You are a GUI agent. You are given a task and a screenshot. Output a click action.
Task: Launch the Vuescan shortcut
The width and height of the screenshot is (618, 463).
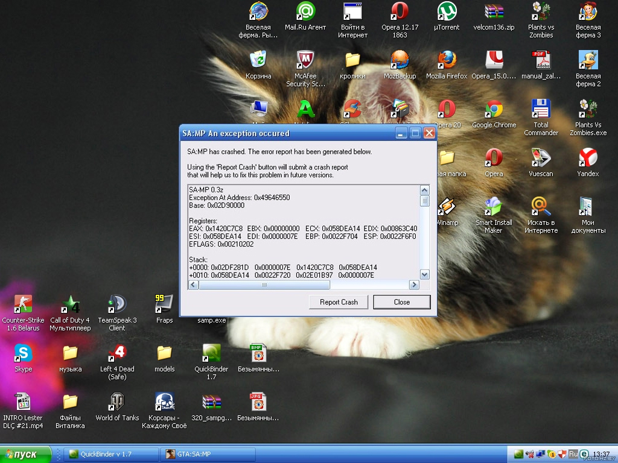[x=541, y=163]
